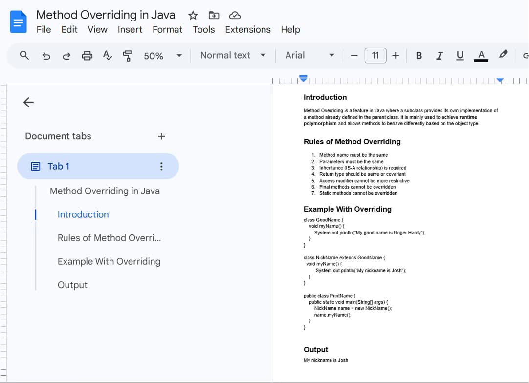This screenshot has width=529, height=383.
Task: Open the Move to folder icon
Action: pos(214,16)
